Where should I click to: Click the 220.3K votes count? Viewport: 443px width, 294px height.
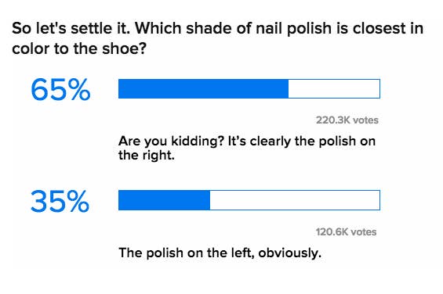pyautogui.click(x=347, y=120)
